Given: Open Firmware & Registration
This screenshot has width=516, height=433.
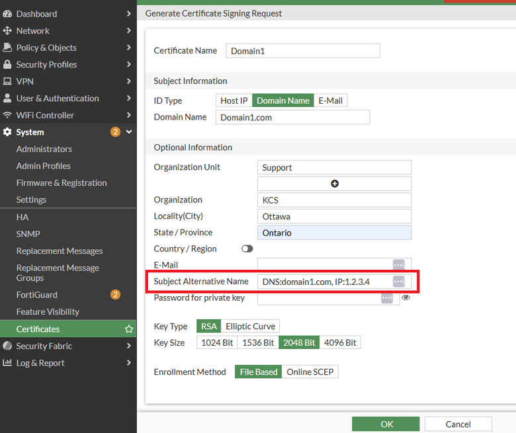Looking at the screenshot, I should coord(62,183).
